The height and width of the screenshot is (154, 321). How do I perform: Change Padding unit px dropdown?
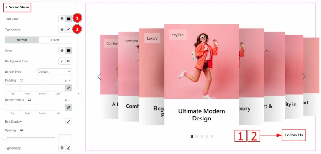[x=68, y=81]
